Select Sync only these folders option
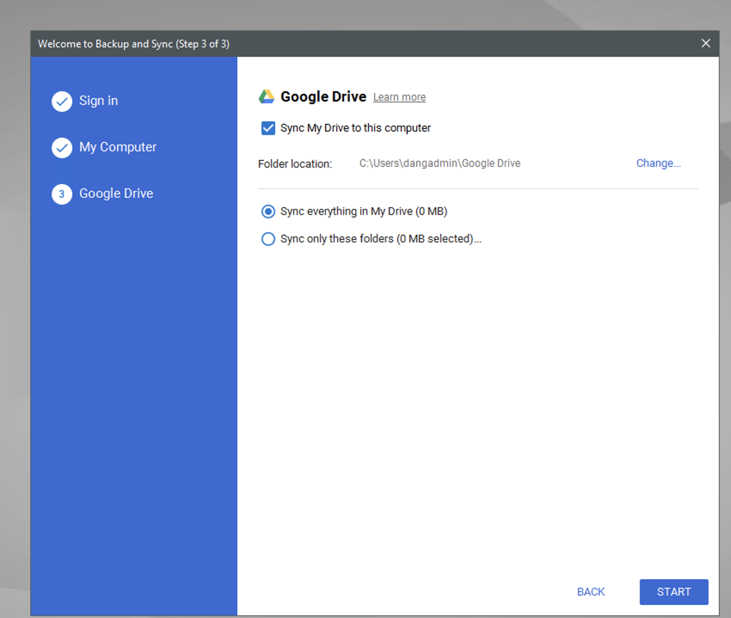 [268, 239]
